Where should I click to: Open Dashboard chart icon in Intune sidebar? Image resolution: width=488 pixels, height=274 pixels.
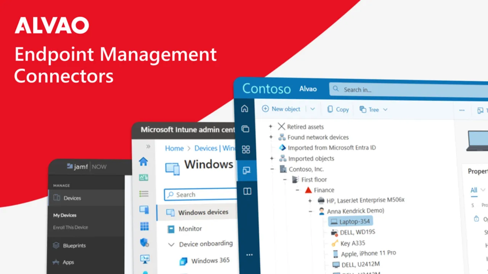point(144,177)
